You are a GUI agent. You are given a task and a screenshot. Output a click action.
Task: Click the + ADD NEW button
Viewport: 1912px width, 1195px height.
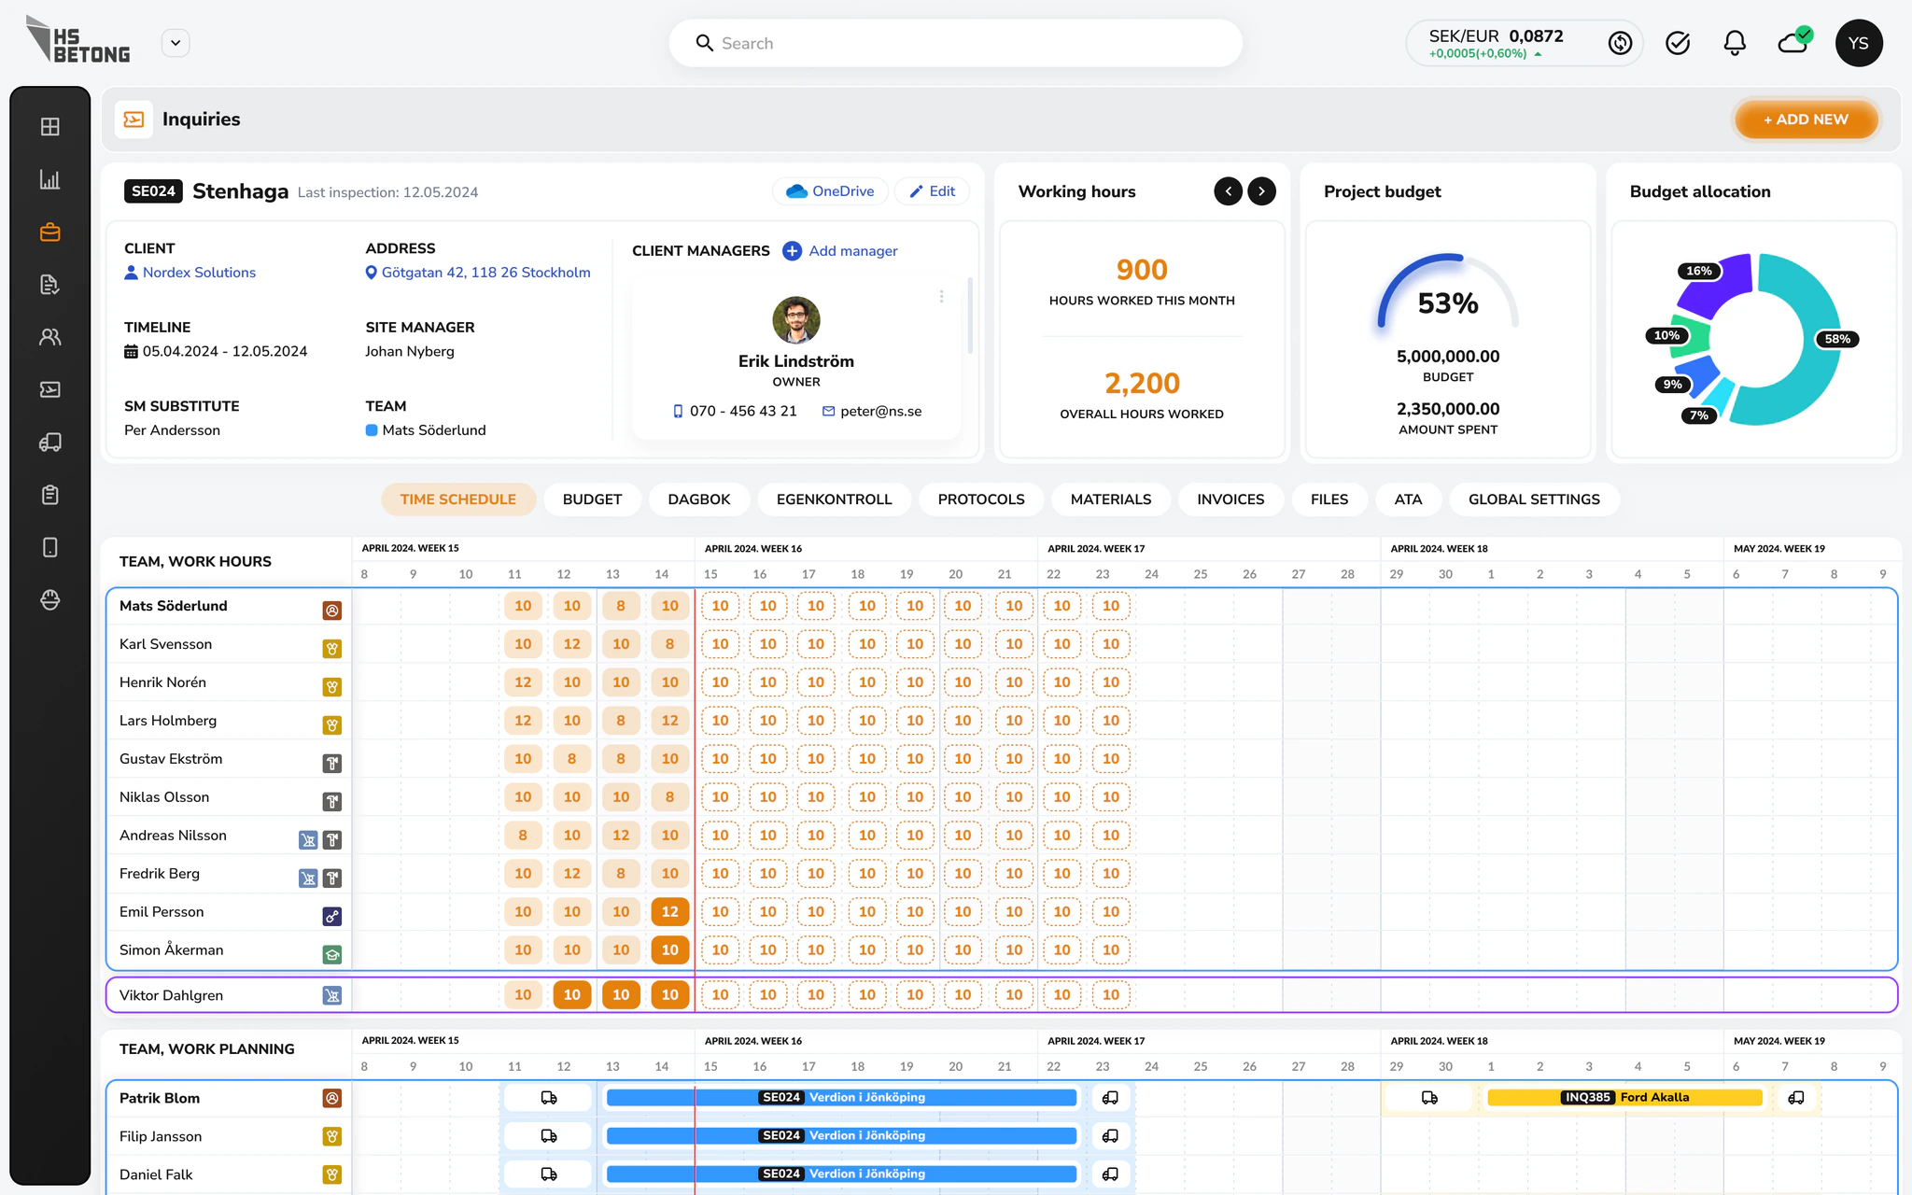[1806, 119]
